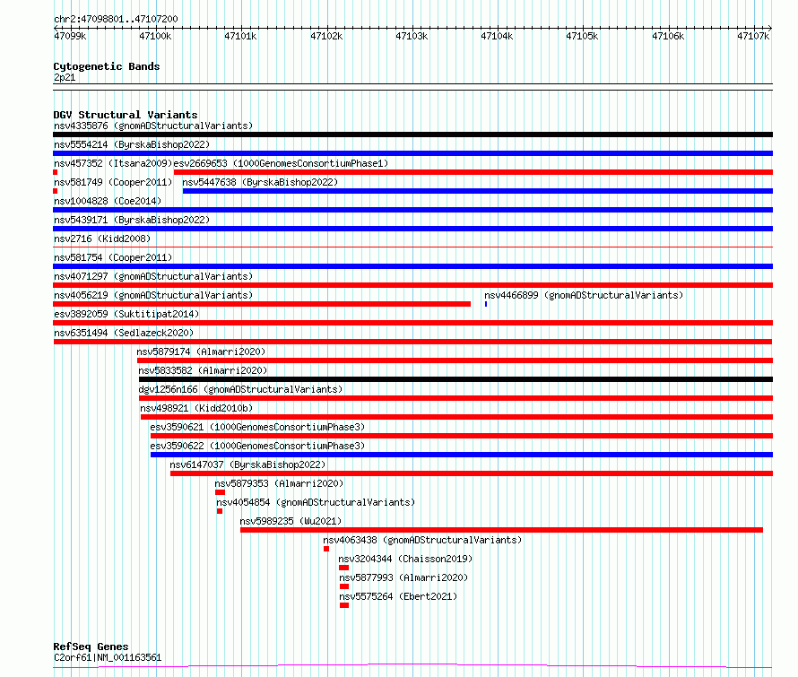Click nsv4056219 gnomAD variant label

(x=153, y=295)
